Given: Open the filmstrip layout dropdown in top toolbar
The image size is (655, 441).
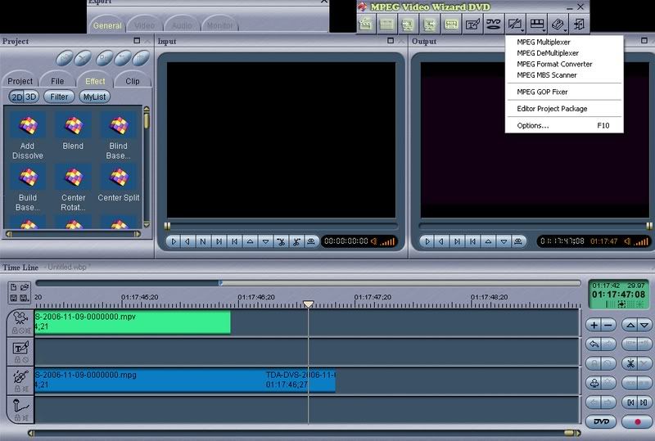Looking at the screenshot, I should click(x=537, y=25).
